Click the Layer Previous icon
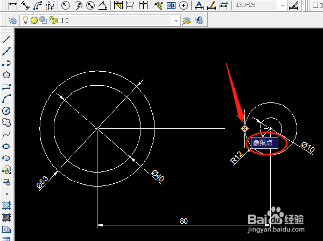 pos(199,20)
